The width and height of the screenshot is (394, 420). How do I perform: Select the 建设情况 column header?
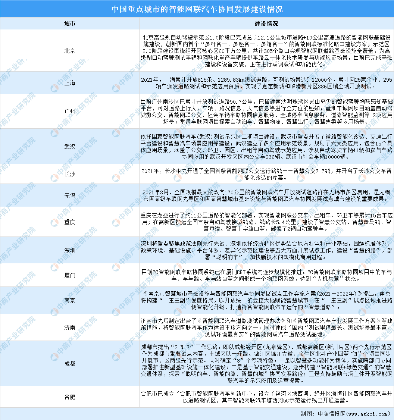[x=266, y=23]
